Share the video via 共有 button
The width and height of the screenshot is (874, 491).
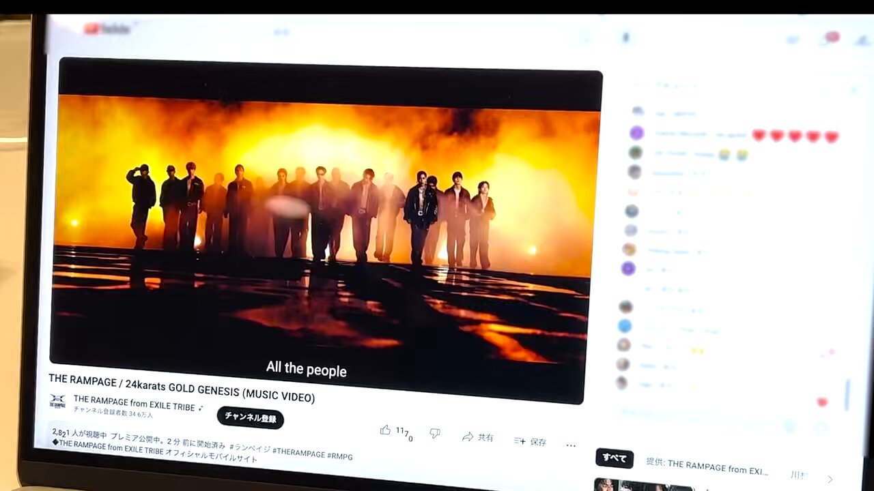click(478, 437)
